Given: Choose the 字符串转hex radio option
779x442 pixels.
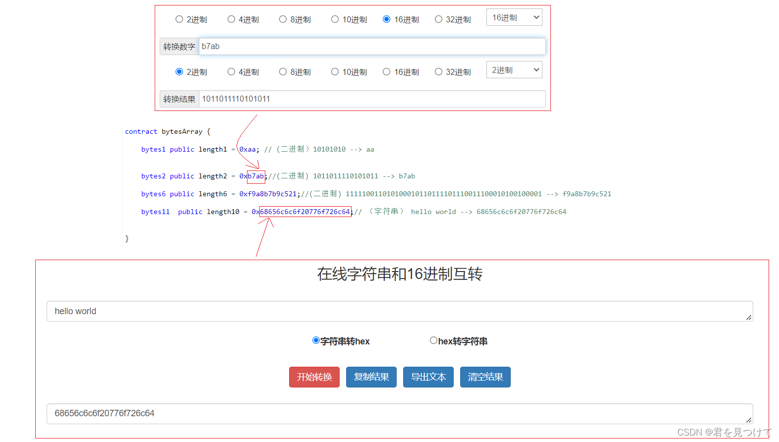Looking at the screenshot, I should click(316, 340).
